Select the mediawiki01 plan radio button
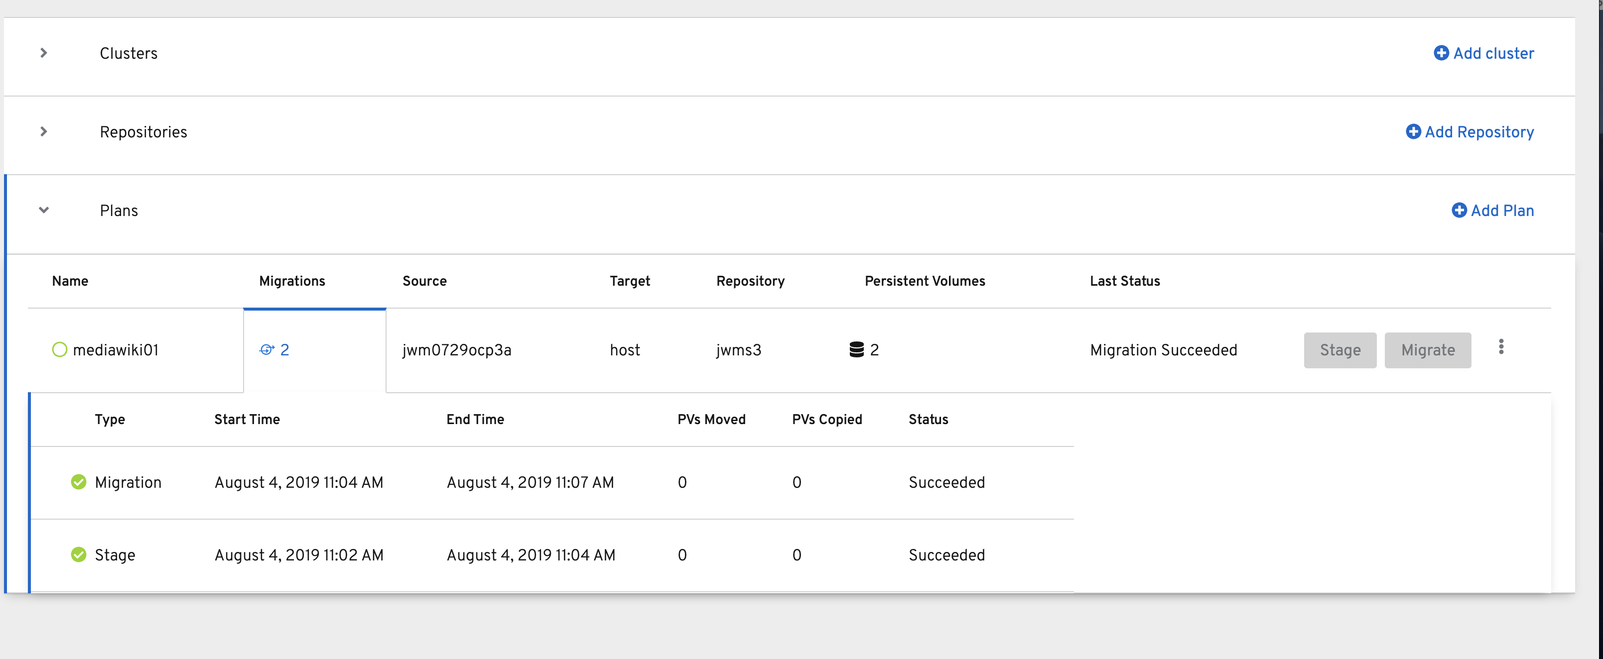The image size is (1603, 659). tap(59, 349)
